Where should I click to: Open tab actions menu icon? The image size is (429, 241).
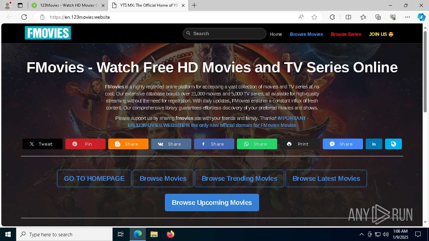pos(20,5)
